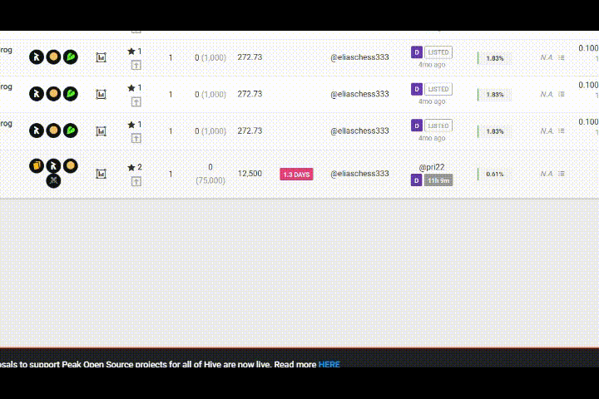599x399 pixels.
Task: Click the runner icon in the 12,500 row
Action: 53,165
